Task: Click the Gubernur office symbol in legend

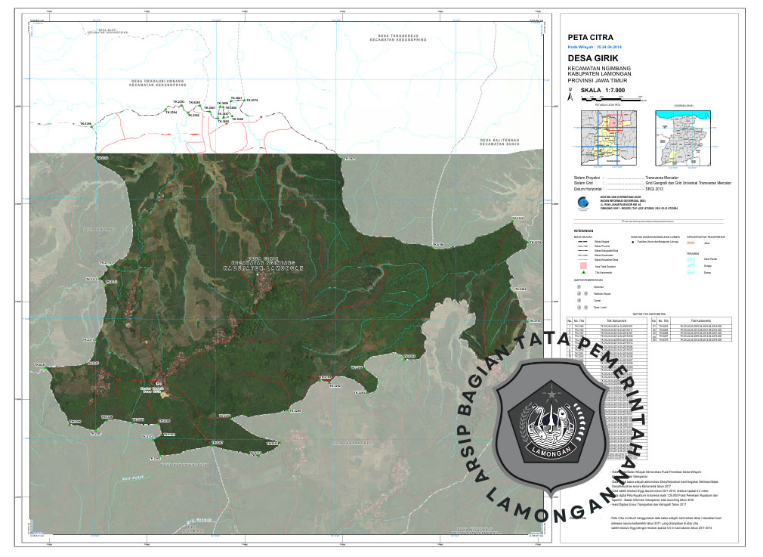Action: click(579, 287)
